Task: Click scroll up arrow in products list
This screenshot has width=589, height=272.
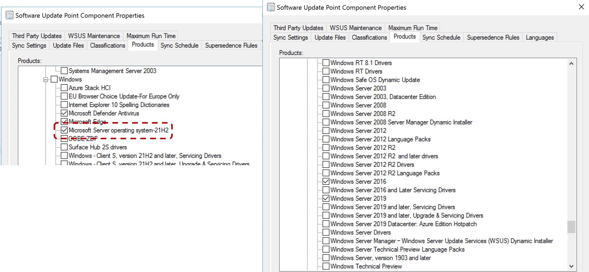Action: coord(572,64)
